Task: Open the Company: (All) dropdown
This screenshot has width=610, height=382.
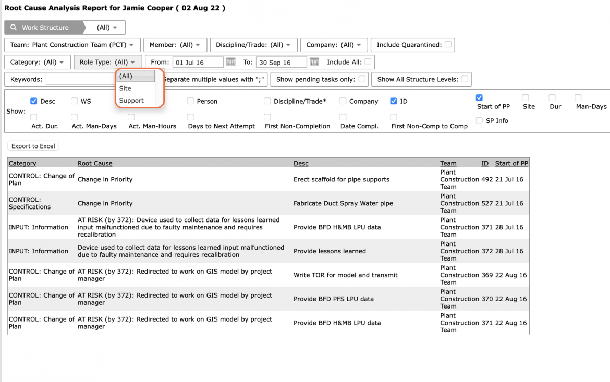Action: tap(333, 45)
